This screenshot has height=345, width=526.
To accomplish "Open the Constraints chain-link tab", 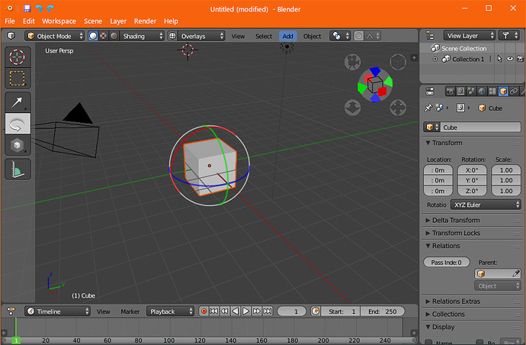I will point(514,91).
